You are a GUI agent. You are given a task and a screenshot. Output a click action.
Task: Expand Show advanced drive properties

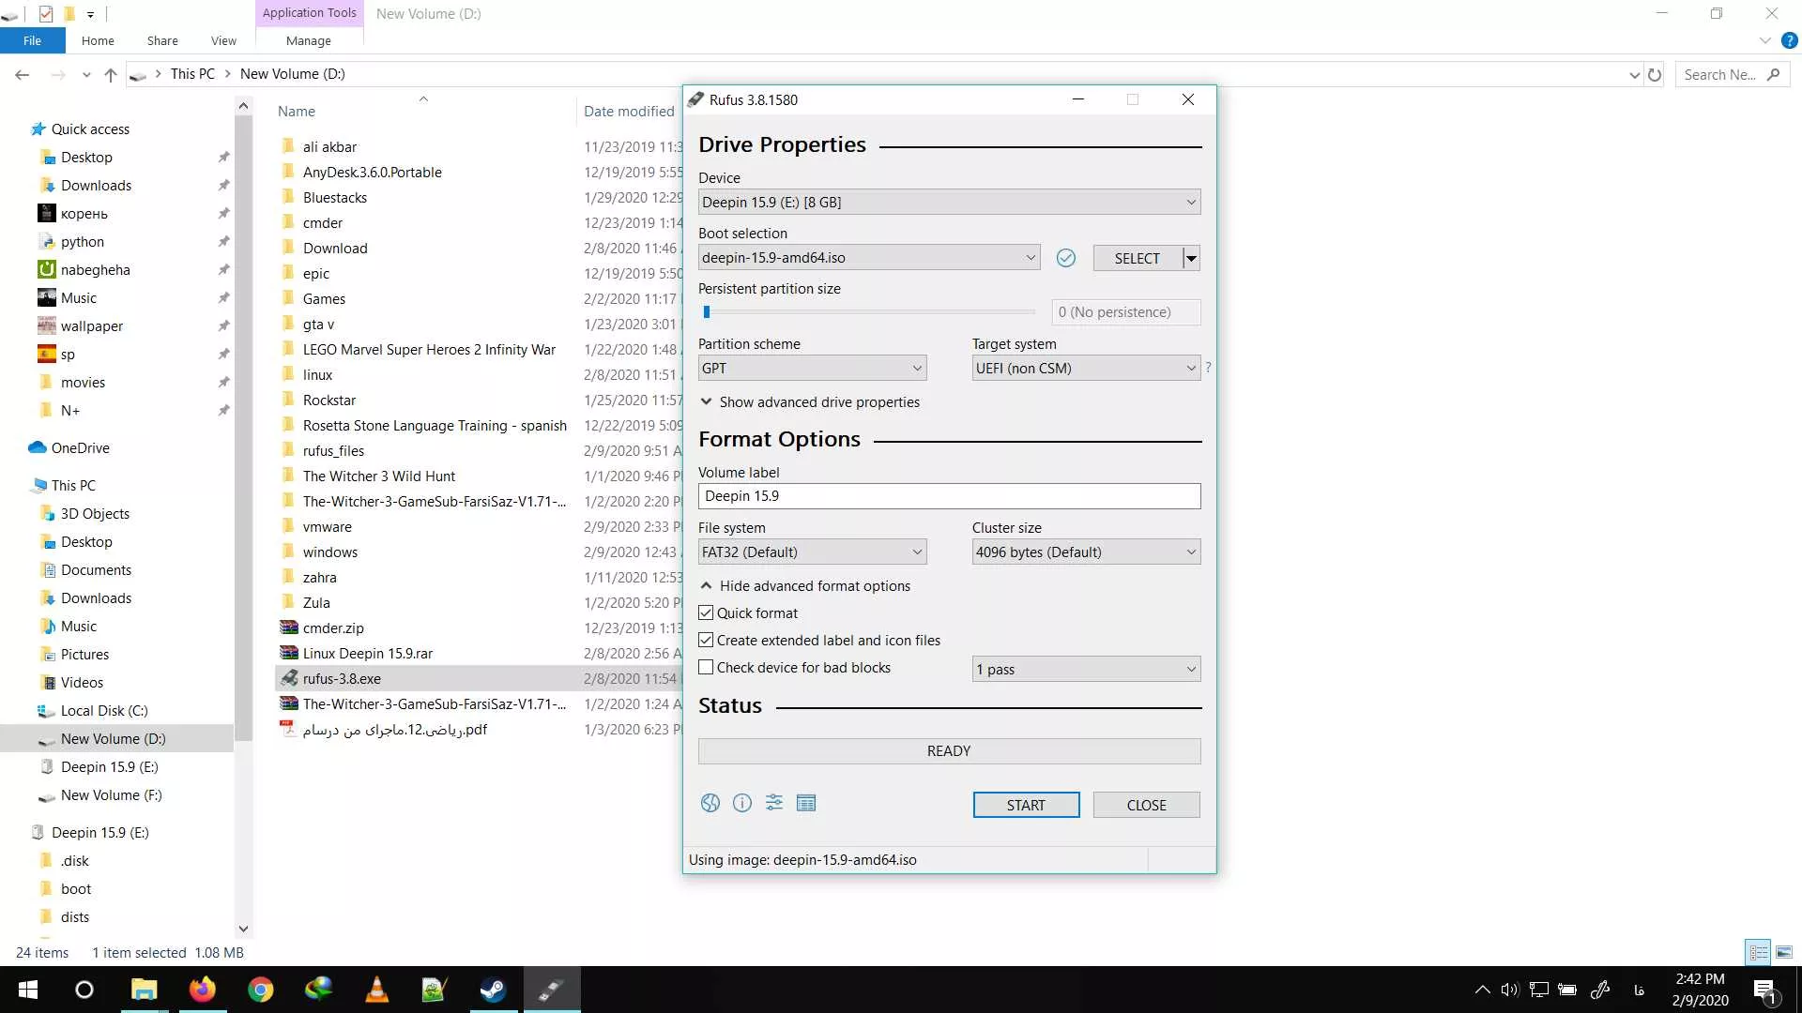click(810, 401)
